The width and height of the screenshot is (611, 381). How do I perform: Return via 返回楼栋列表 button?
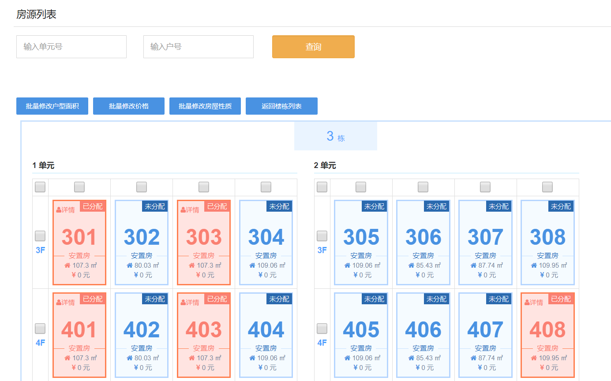(x=281, y=106)
